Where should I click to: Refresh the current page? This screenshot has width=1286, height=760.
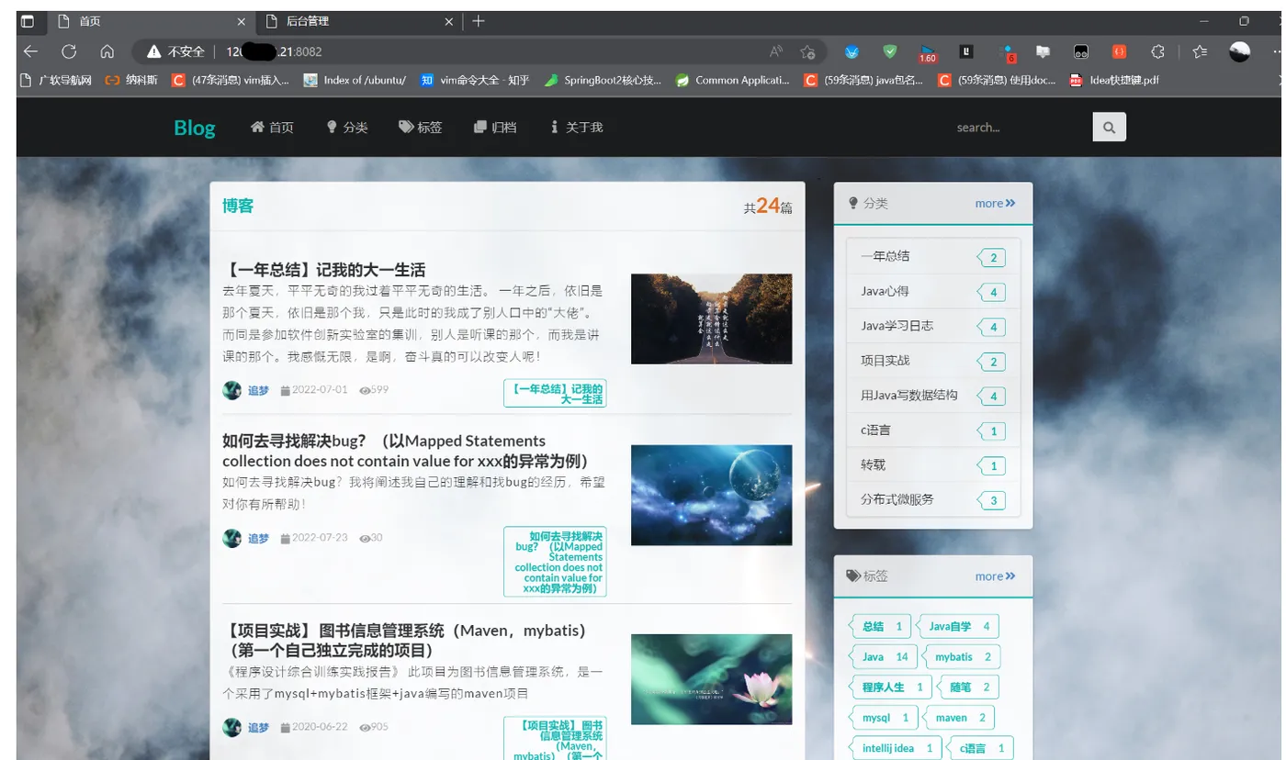[x=69, y=51]
